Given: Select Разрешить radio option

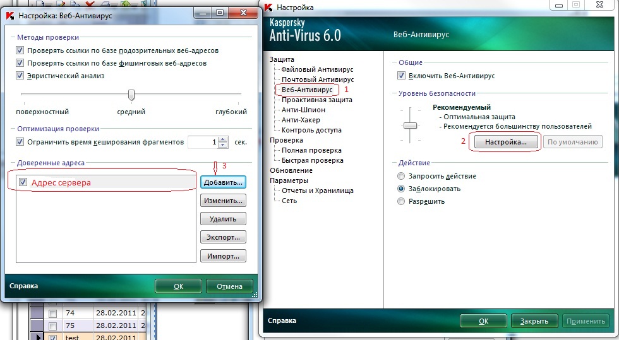Looking at the screenshot, I should pyautogui.click(x=401, y=201).
